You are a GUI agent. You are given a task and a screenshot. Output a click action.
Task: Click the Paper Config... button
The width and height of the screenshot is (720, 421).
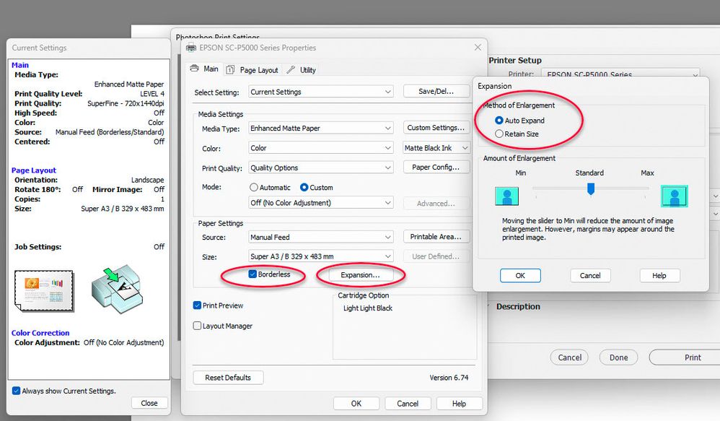point(436,168)
